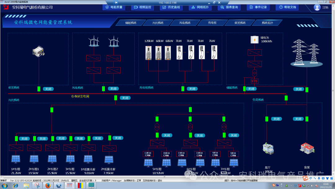Switch to the 系统拓扑 tab
The width and height of the screenshot is (335, 189).
point(267,23)
